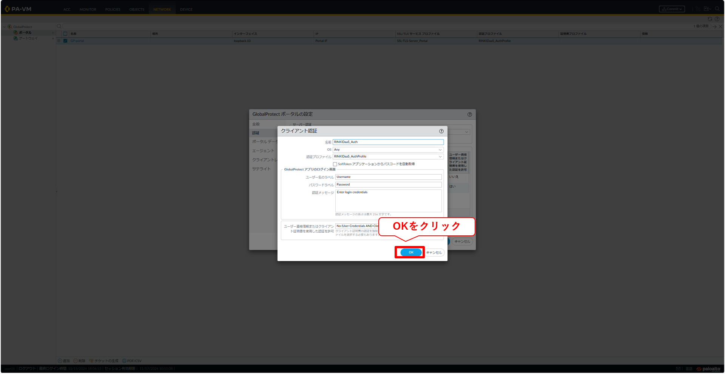Image resolution: width=725 pixels, height=374 pixels.
Task: Click the mail envelope icon in status bar
Action: tap(678, 369)
